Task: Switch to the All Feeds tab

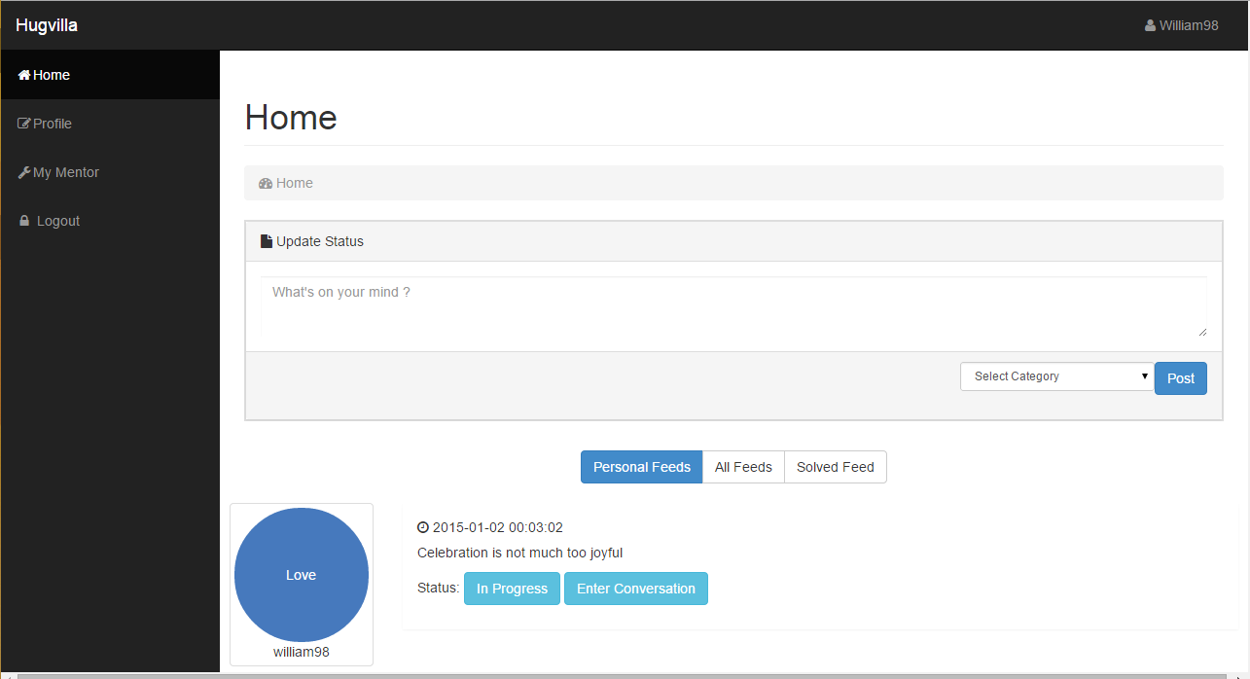Action: coord(743,467)
